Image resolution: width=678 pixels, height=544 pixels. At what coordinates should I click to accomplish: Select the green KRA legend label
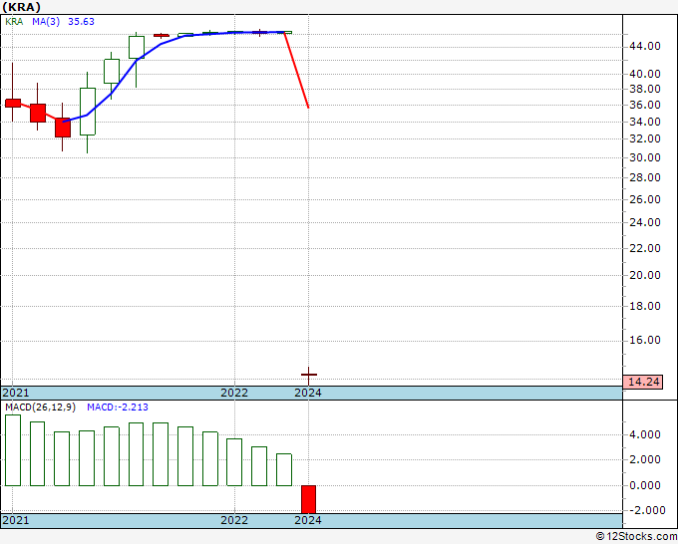click(14, 22)
